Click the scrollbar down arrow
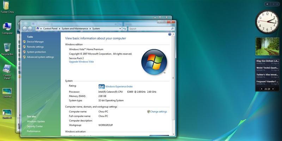This screenshot has width=282, height=141. click(173, 134)
